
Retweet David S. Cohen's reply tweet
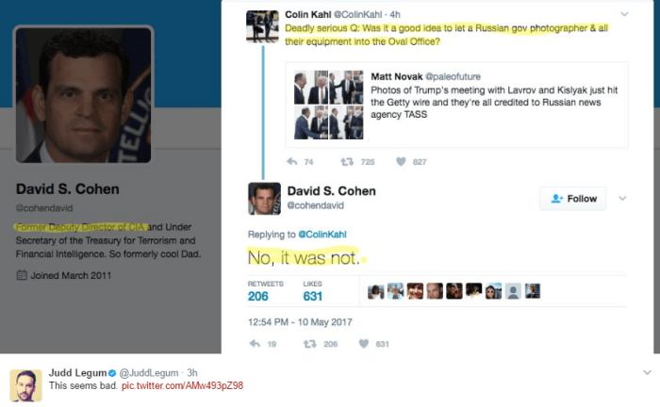tap(310, 344)
